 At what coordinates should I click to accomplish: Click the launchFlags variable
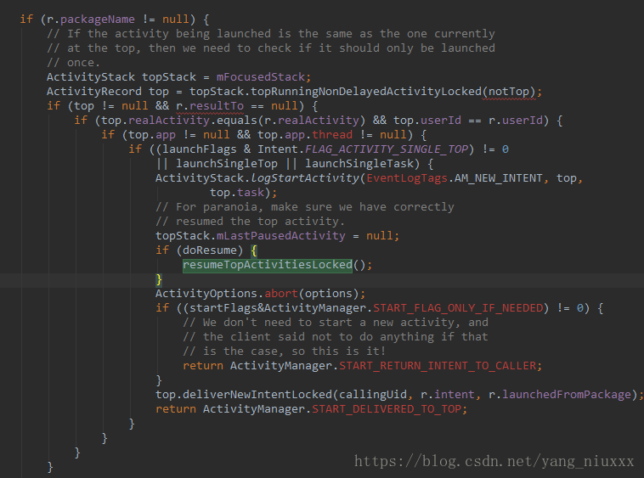(200, 149)
